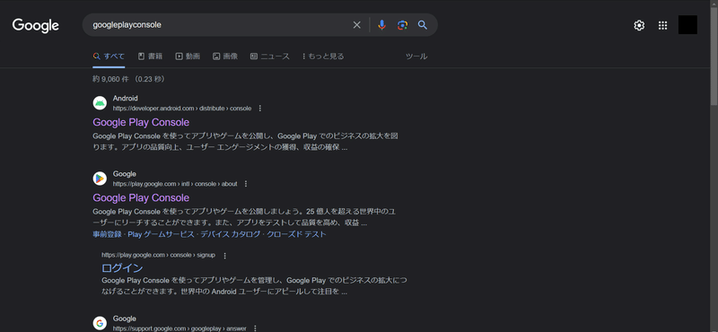Screen dimensions: 718x332
Task: Switch to the ニュース tab
Action: (270, 57)
